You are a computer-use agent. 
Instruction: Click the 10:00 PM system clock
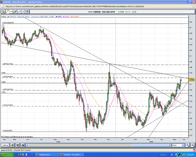(x=190, y=155)
